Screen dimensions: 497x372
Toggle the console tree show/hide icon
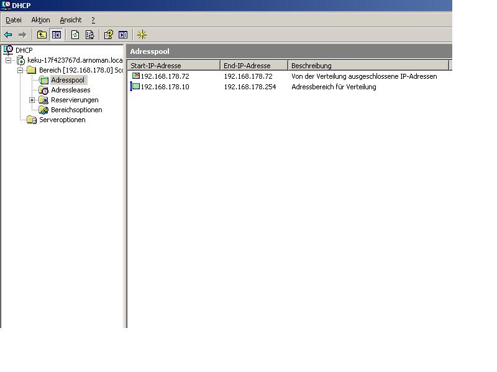click(57, 35)
